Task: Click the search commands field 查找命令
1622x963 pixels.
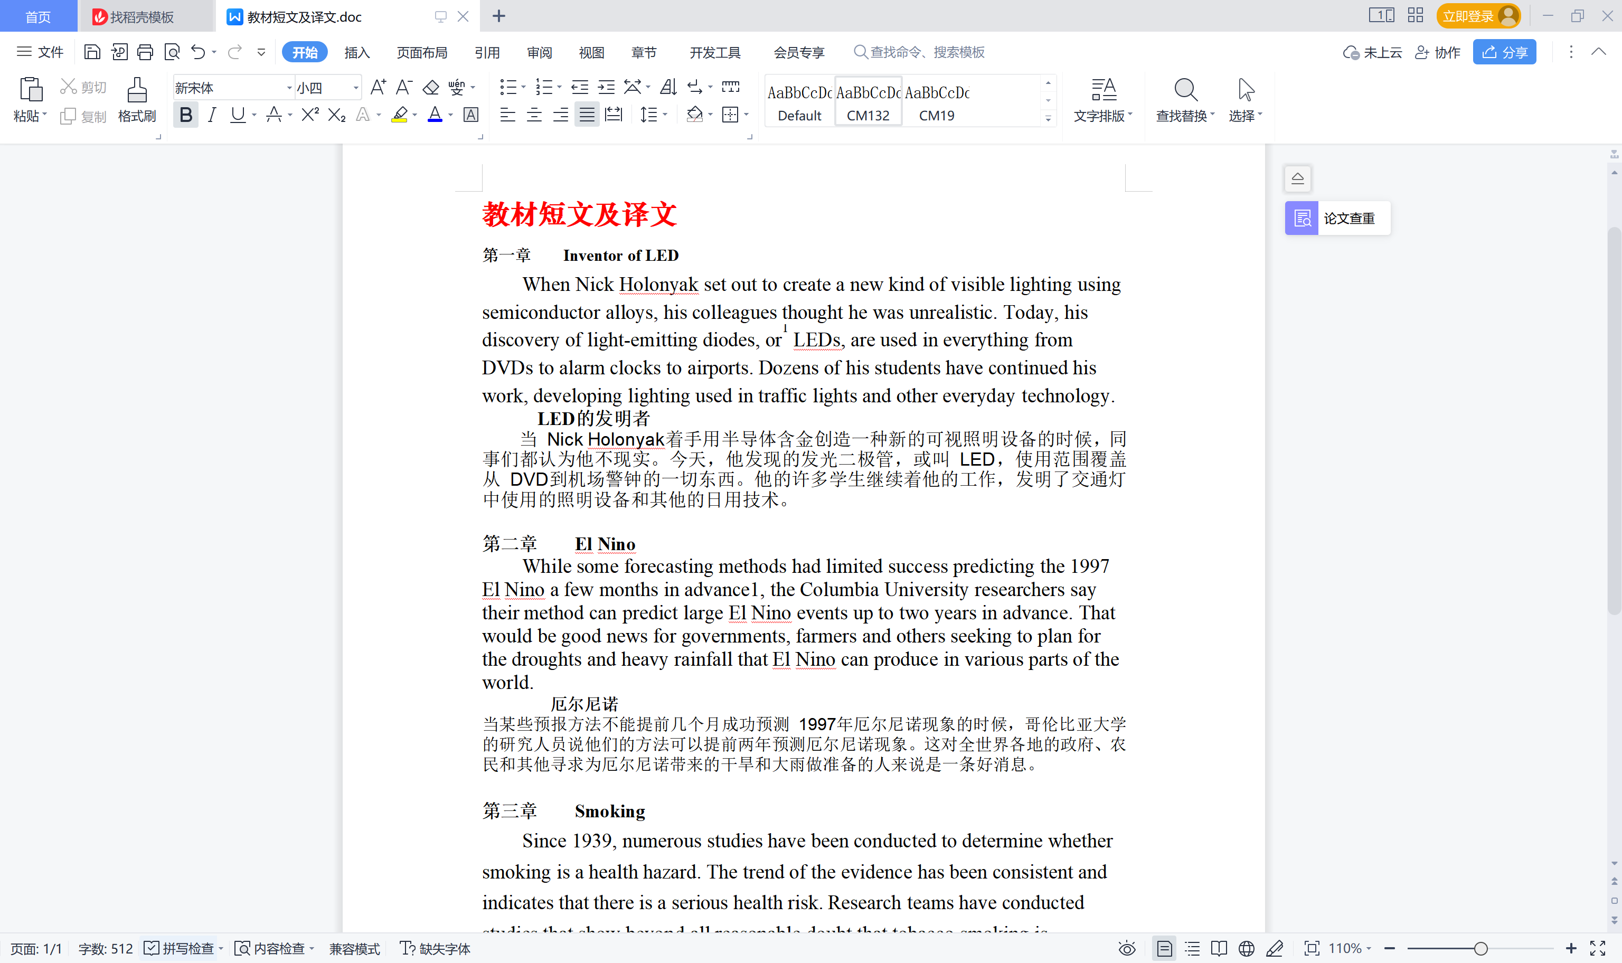Action: tap(927, 52)
